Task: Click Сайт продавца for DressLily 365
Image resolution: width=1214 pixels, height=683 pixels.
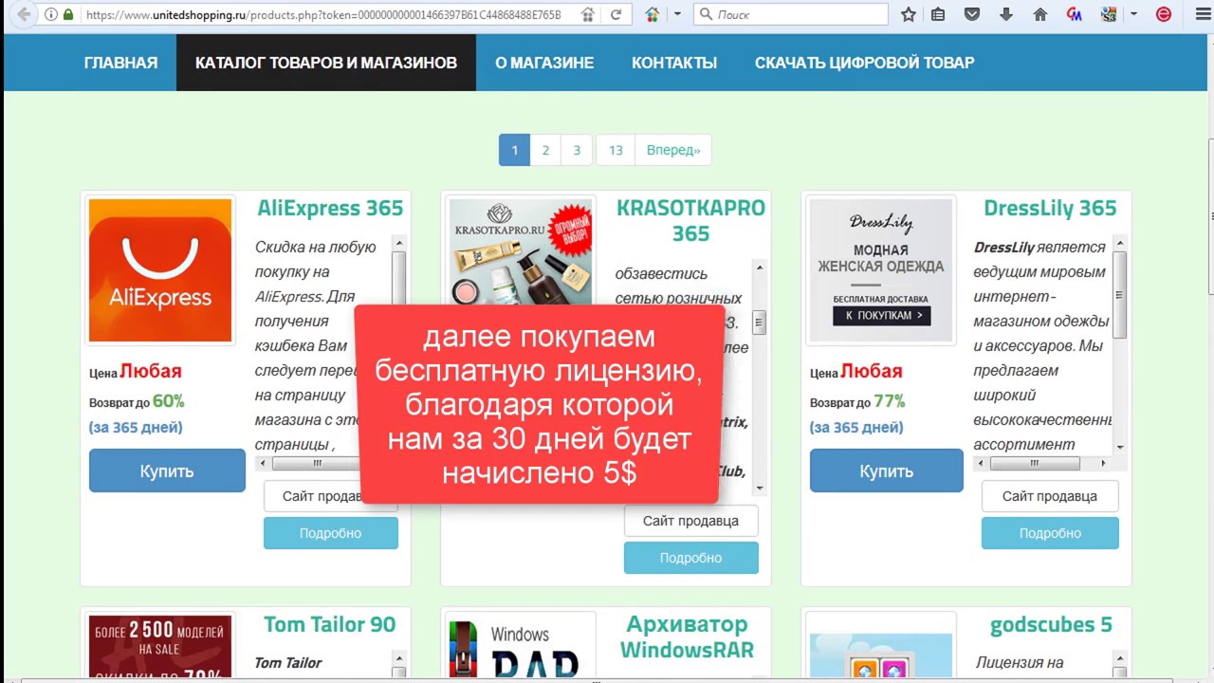Action: click(x=1050, y=496)
